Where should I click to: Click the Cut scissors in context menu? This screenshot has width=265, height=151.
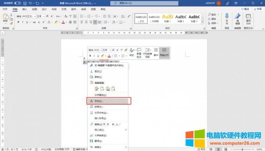[x=92, y=72]
